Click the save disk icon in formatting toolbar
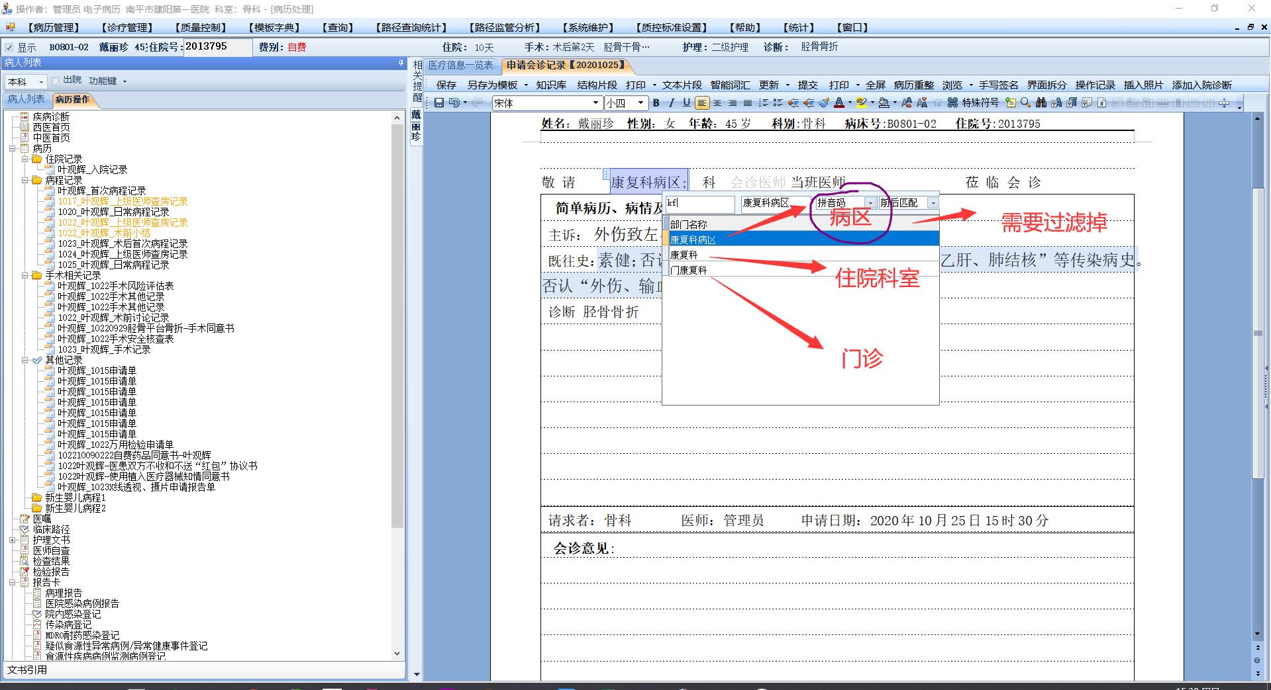The height and width of the screenshot is (690, 1271). (x=438, y=103)
